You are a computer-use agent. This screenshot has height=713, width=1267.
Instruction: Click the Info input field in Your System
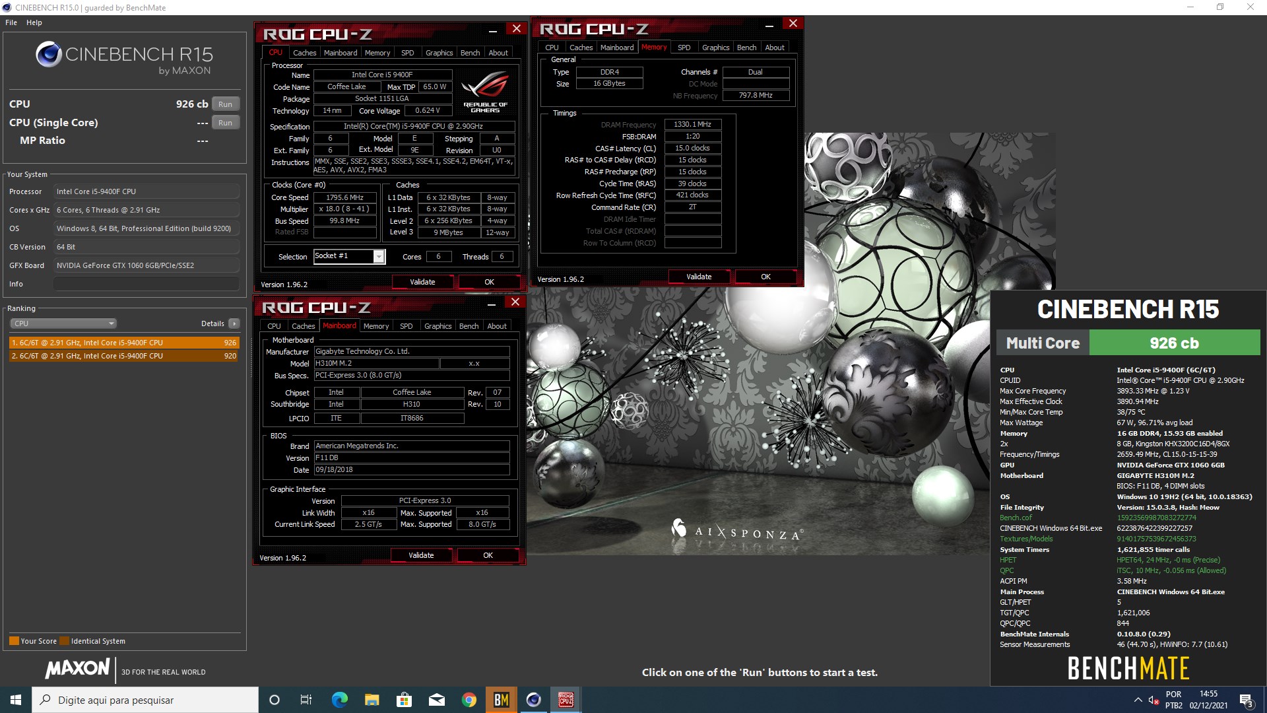click(x=146, y=284)
